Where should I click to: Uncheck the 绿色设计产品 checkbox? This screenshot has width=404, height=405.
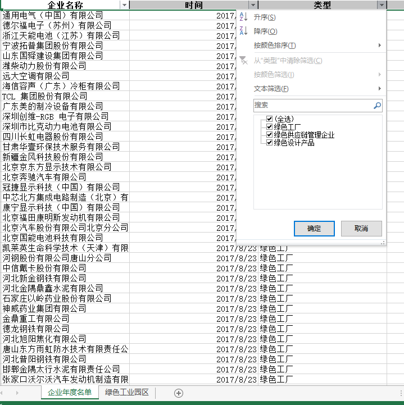point(269,143)
